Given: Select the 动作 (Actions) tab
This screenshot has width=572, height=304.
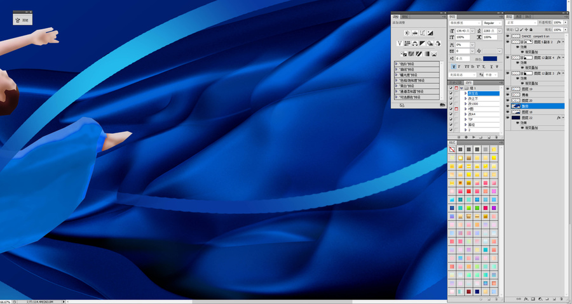Looking at the screenshot, I should [x=468, y=83].
